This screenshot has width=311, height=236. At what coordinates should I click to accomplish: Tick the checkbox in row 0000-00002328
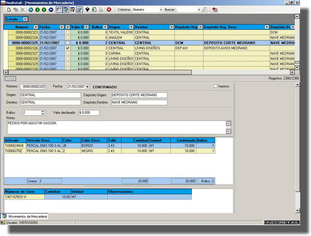[68, 58]
